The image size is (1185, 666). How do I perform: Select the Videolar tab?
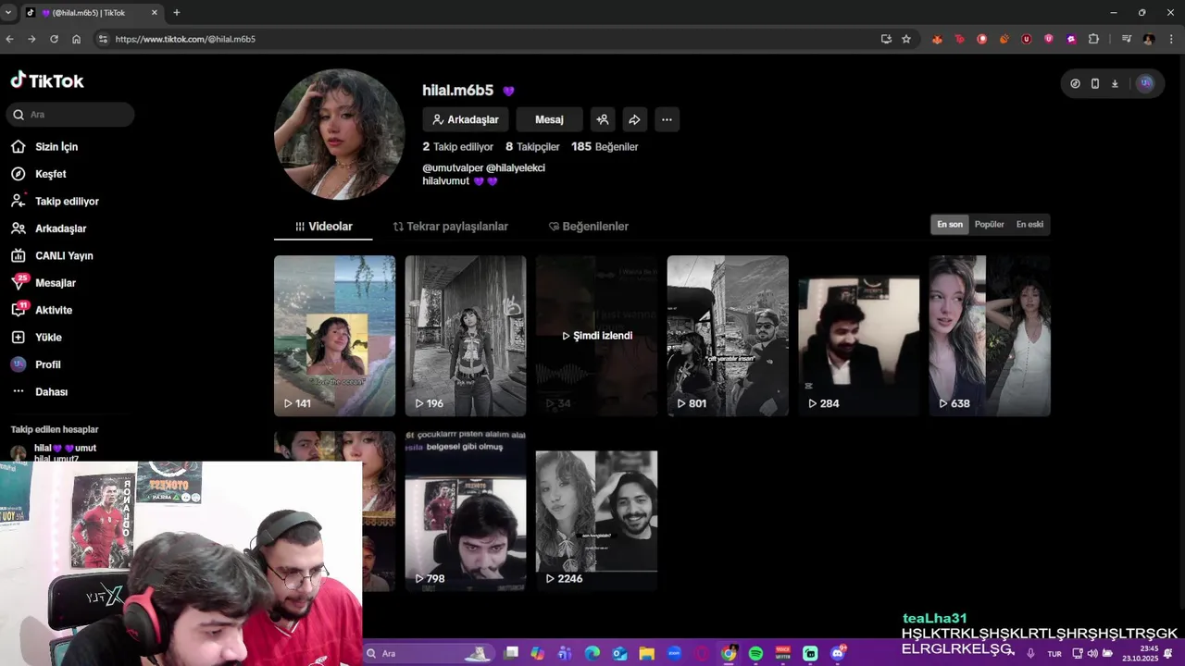[323, 227]
